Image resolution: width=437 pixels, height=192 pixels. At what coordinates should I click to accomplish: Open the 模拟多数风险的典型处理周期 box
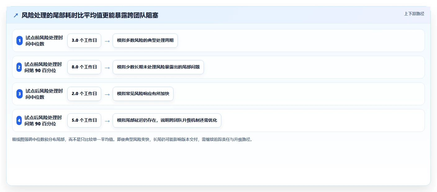[145, 41]
